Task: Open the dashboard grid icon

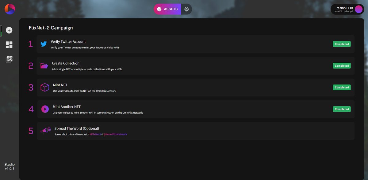Action: 9,45
